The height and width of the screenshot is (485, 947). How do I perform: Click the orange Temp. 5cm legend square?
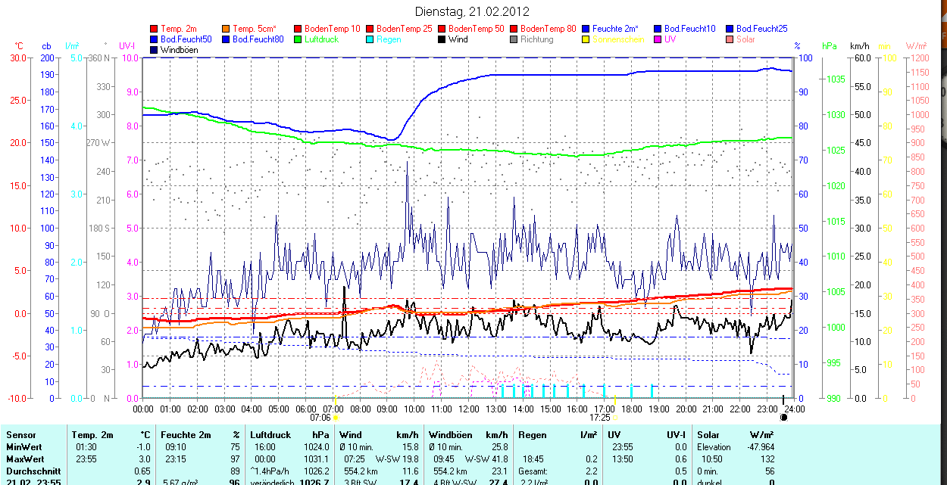click(227, 29)
